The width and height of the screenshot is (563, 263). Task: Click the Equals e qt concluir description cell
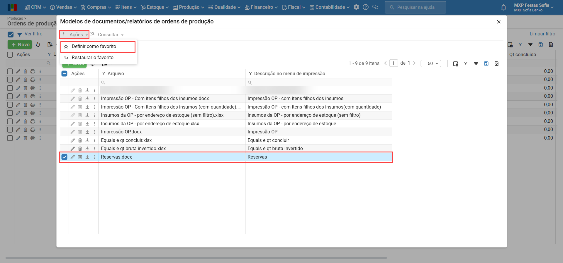[x=319, y=140]
